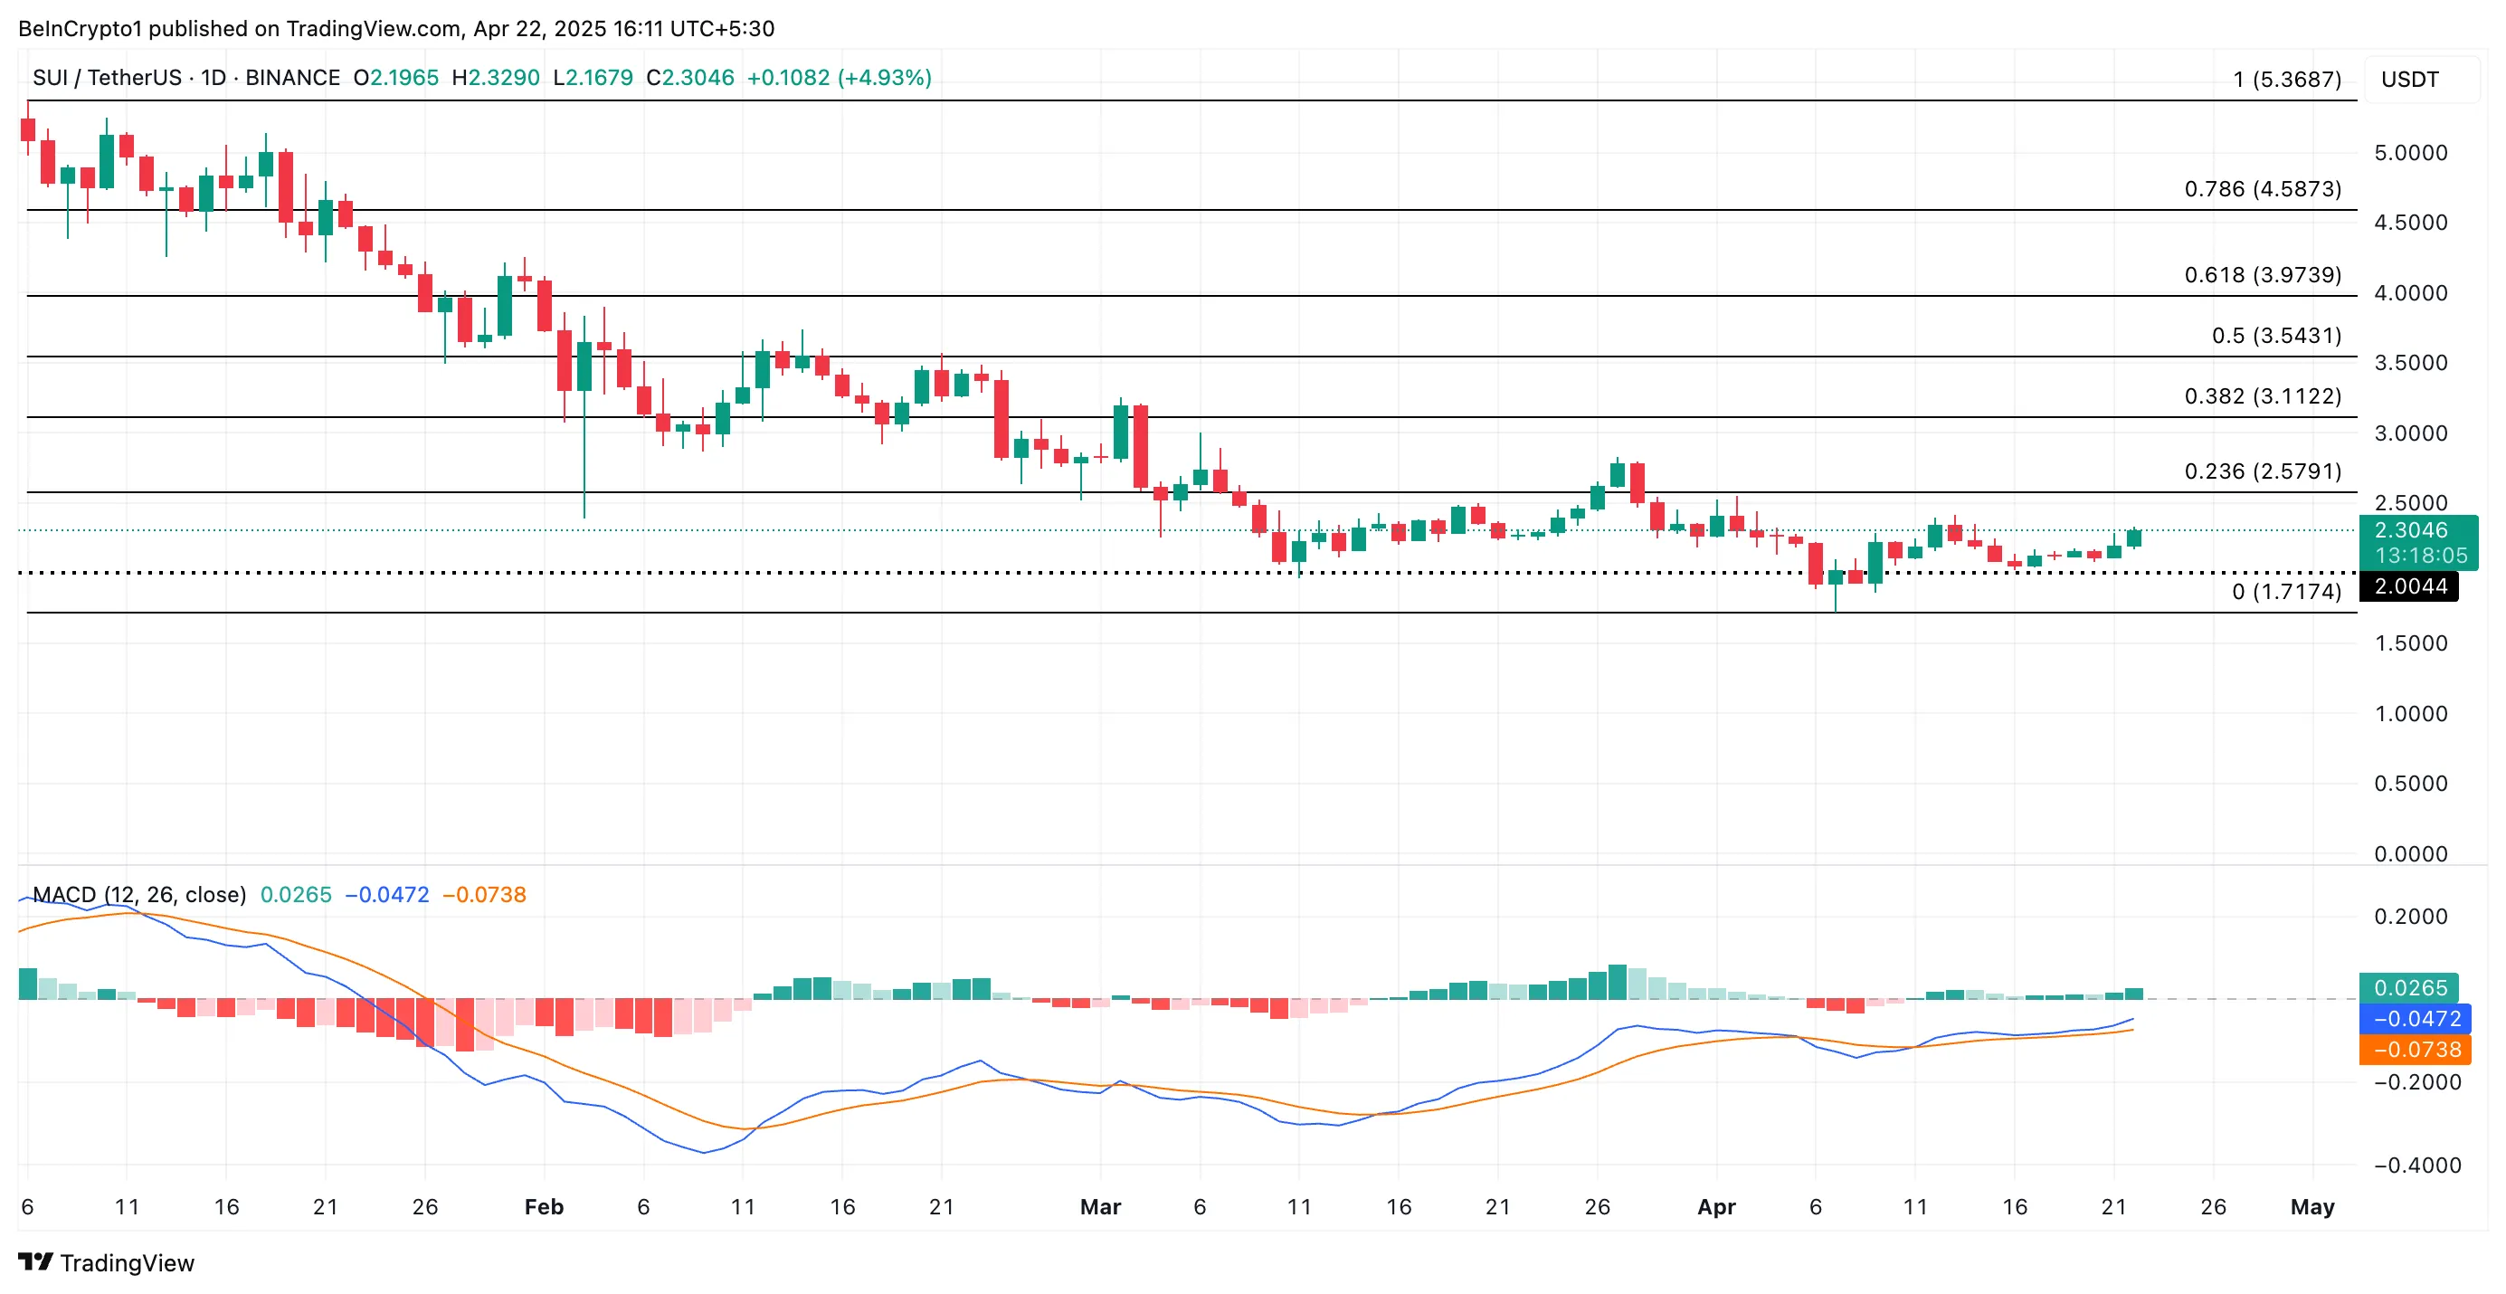Screen dimensions: 2506x1294
Task: Open the MACD (12, 26, close) indicator legend
Action: click(138, 894)
